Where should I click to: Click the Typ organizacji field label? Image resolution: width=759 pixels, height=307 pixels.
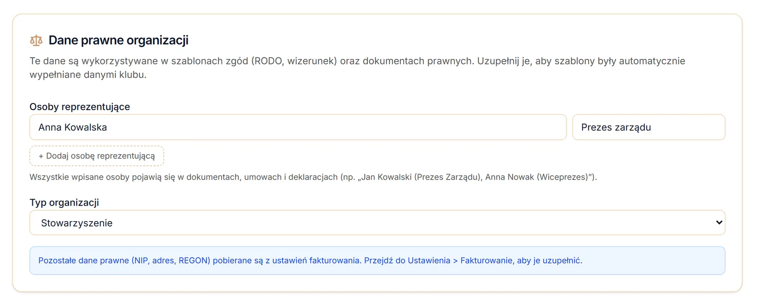64,202
